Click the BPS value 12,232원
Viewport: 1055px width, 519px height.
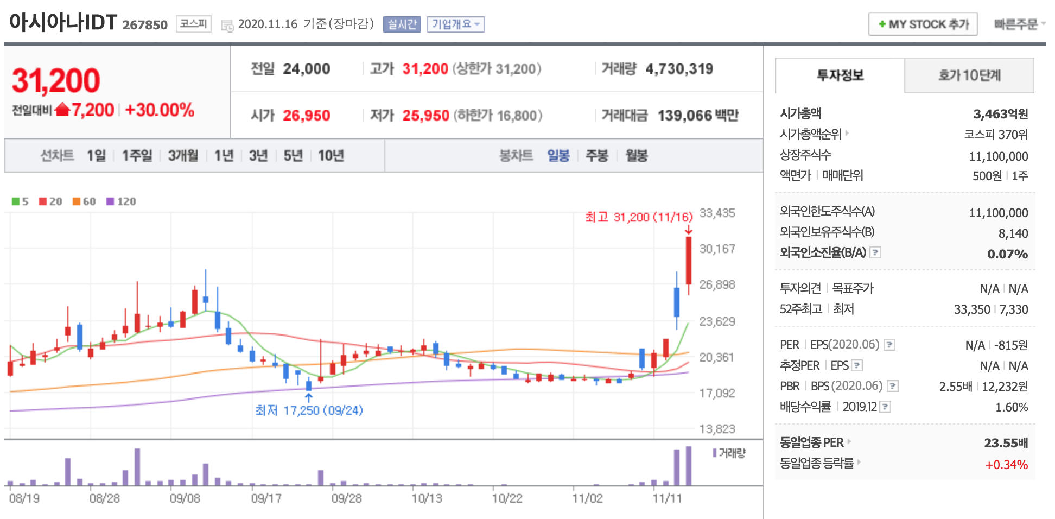pos(1005,387)
